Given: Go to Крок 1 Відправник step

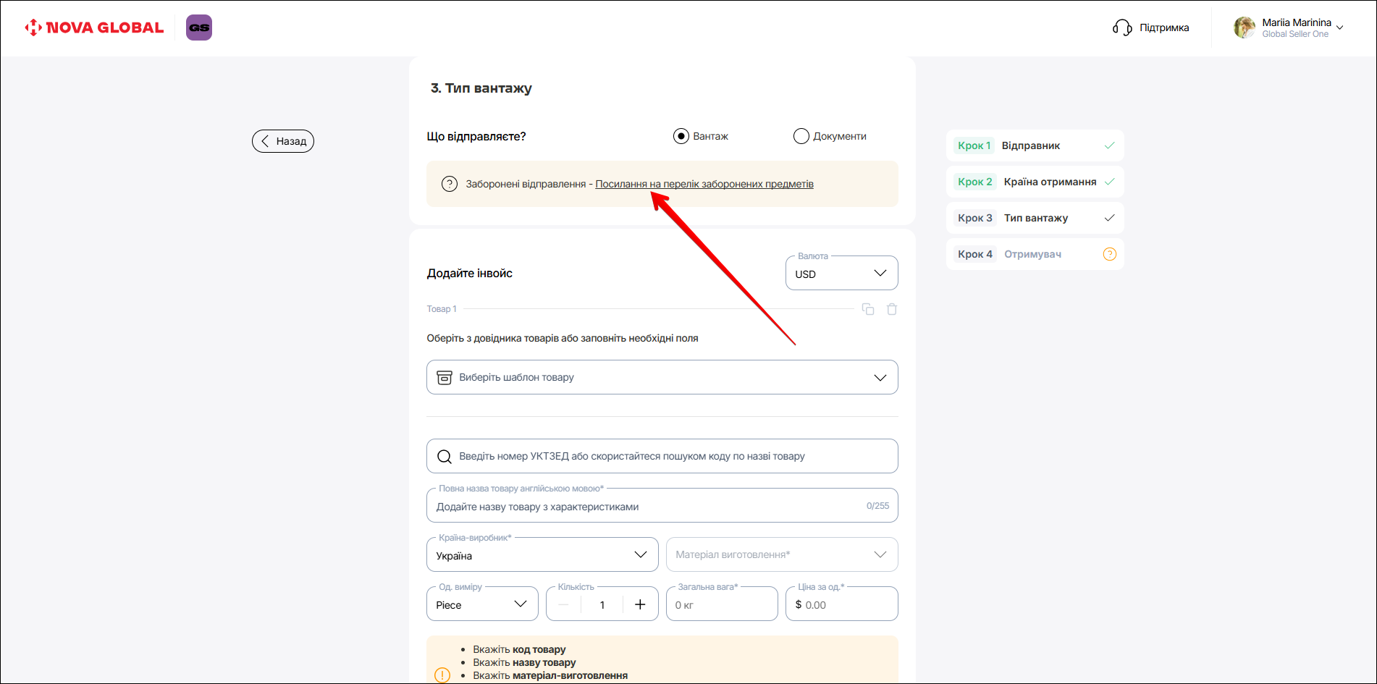Looking at the screenshot, I should pos(1034,145).
